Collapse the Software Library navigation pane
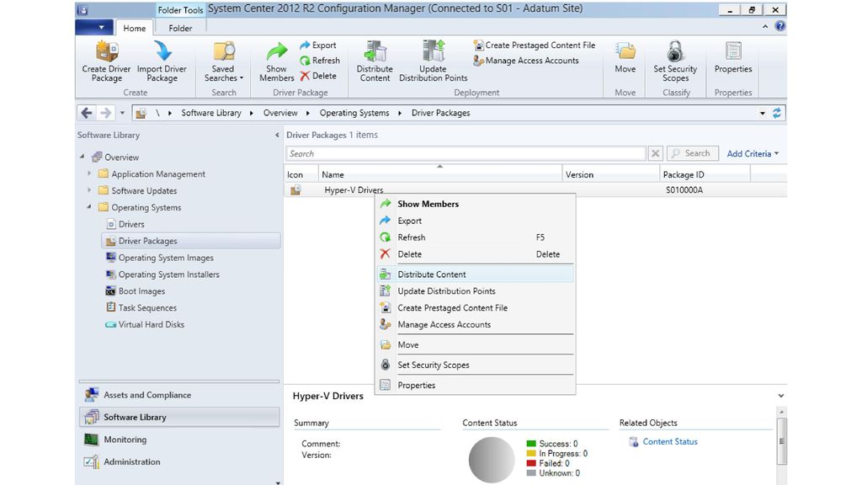 [276, 135]
